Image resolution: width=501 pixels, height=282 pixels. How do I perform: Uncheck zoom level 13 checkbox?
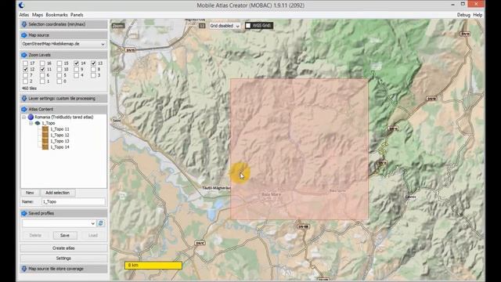pos(93,63)
